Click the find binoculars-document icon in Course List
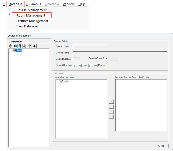The image size is (173, 151). tap(25, 46)
